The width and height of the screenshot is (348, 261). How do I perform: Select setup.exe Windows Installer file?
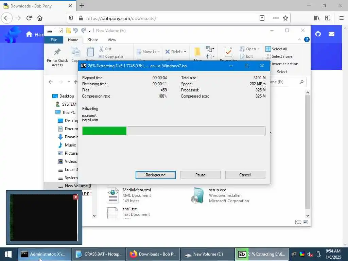point(220,195)
